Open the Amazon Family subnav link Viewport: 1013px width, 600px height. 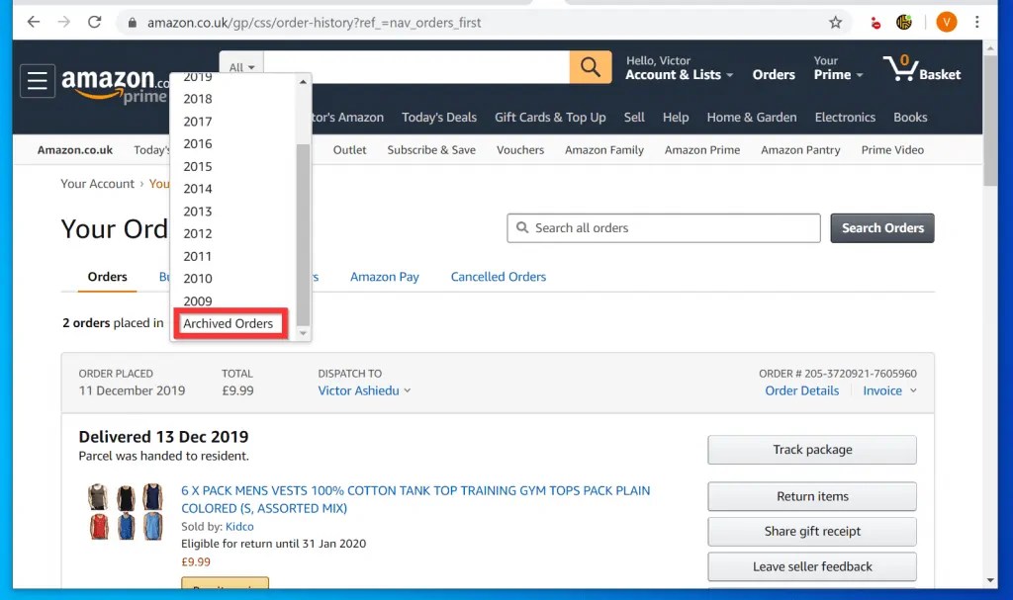pos(604,150)
